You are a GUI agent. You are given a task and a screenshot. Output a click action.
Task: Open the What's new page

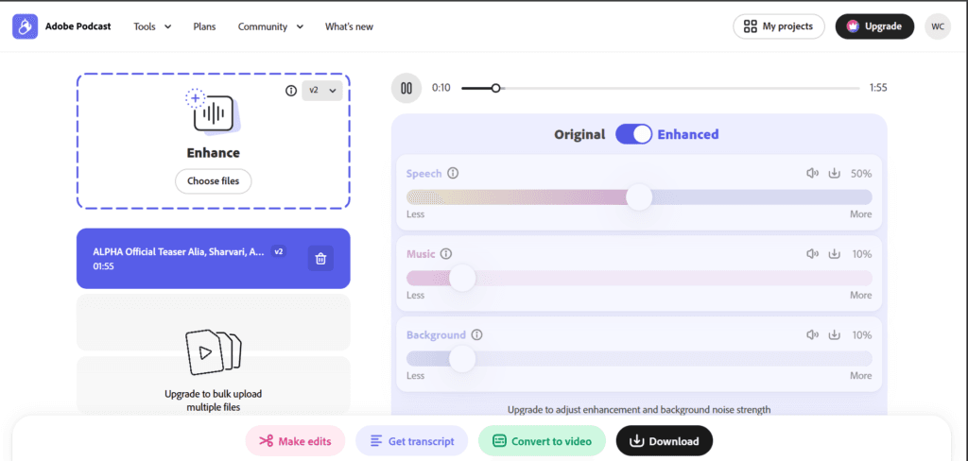(x=349, y=26)
